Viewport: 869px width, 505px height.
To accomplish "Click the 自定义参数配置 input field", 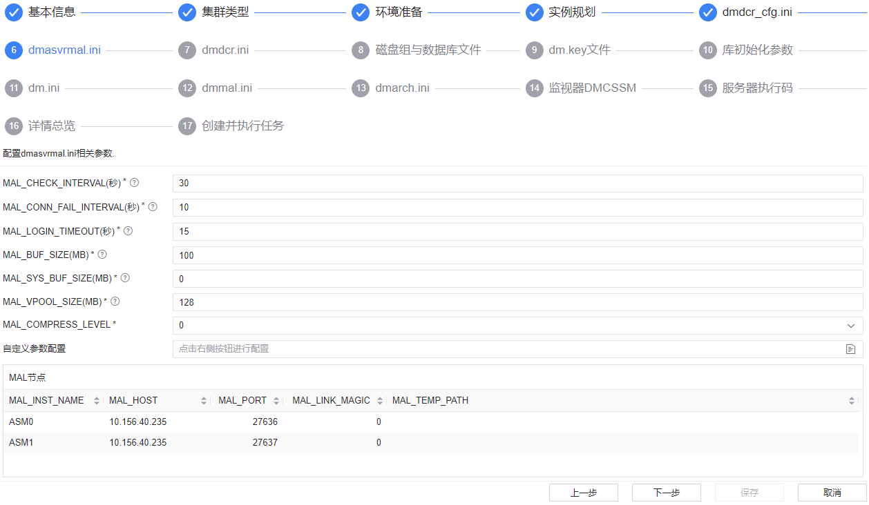I will coord(517,349).
